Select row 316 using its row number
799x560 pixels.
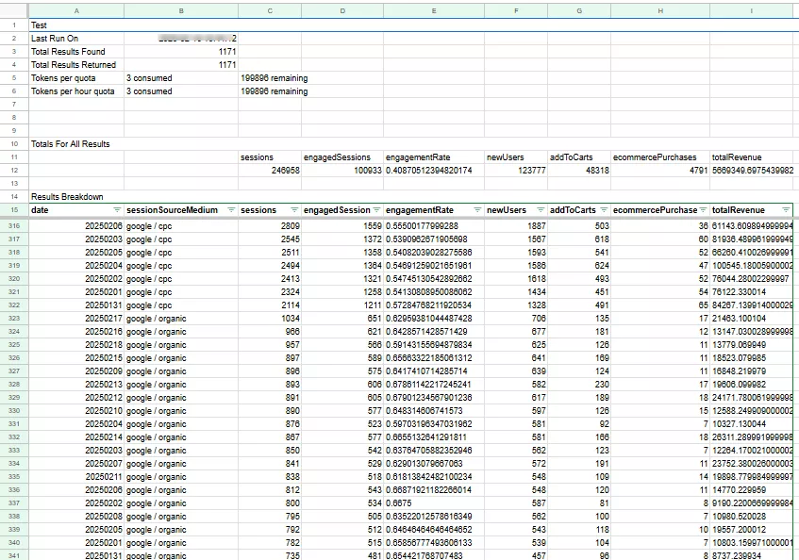coord(14,225)
